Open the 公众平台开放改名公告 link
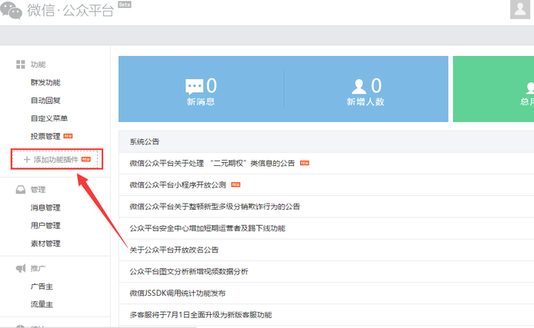The width and height of the screenshot is (534, 328). (x=174, y=250)
